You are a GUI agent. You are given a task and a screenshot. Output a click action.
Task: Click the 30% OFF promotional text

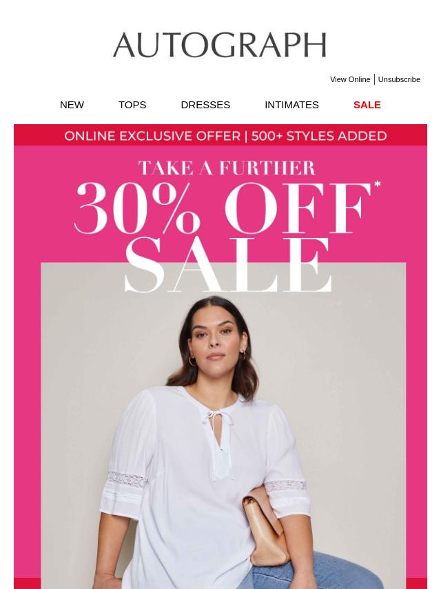[223, 208]
